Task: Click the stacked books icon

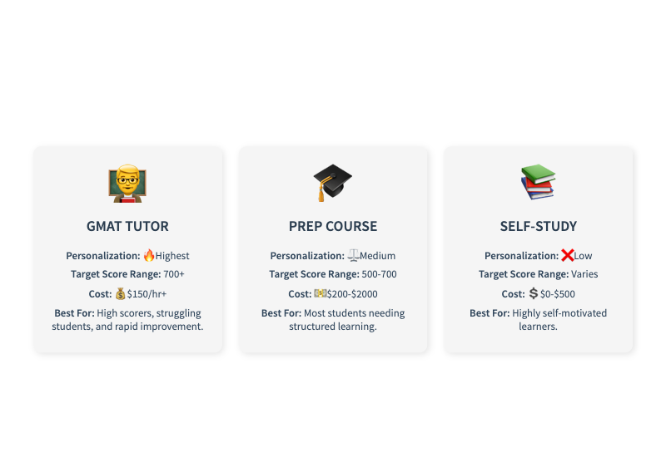Action: tap(538, 182)
